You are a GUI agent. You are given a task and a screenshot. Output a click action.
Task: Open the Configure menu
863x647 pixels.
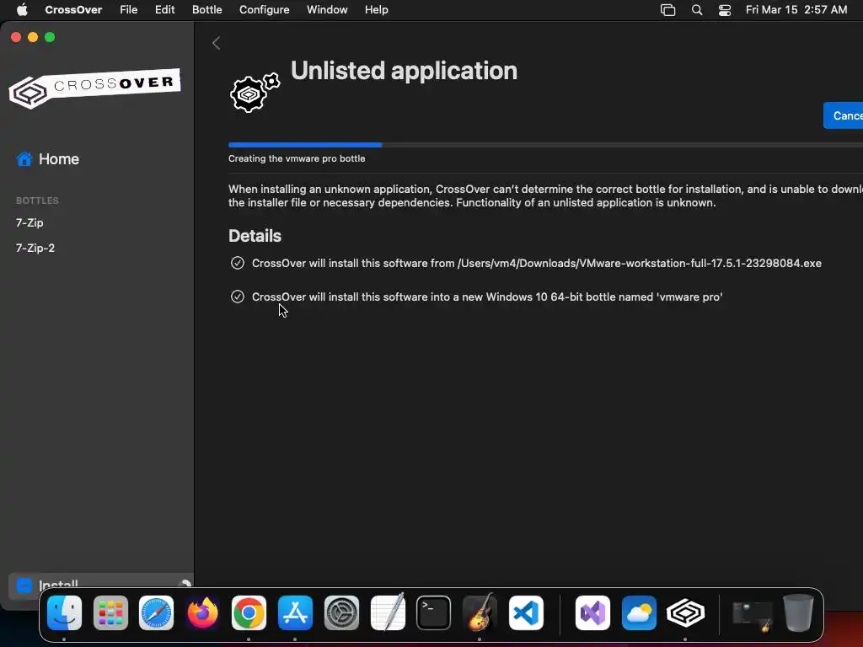tap(264, 9)
